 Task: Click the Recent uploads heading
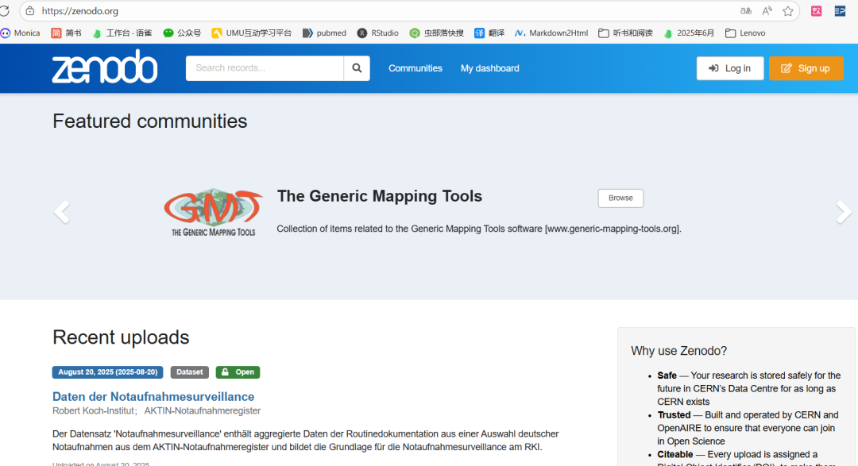121,337
